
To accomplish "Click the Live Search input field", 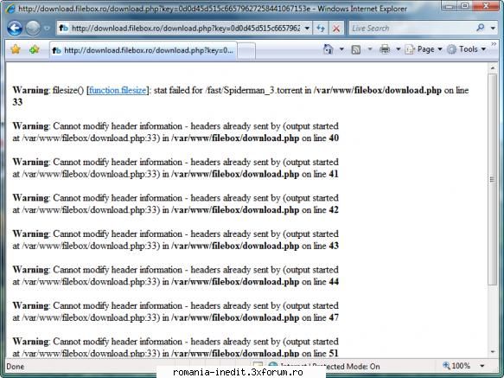I will pos(411,29).
